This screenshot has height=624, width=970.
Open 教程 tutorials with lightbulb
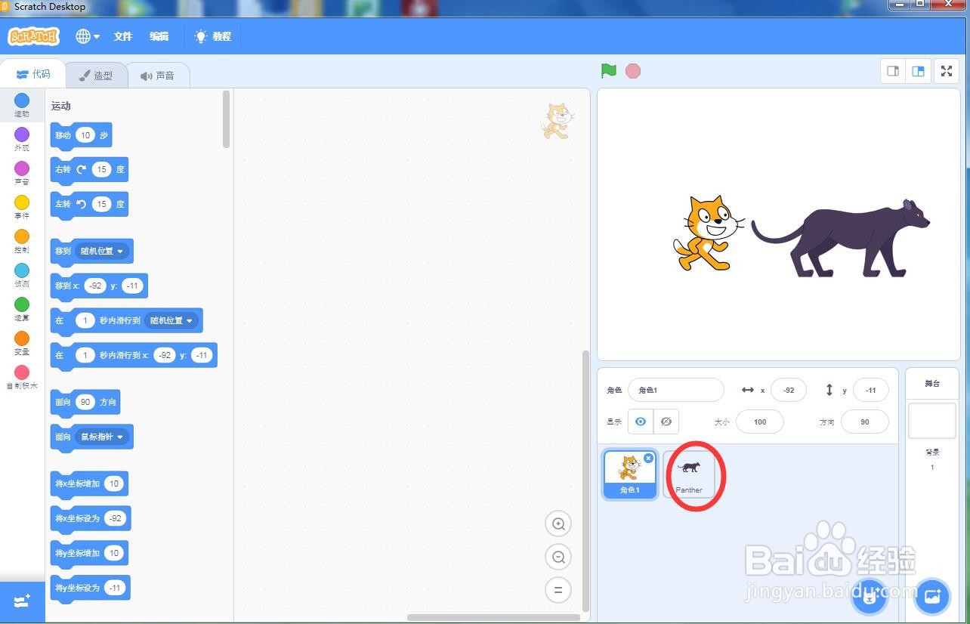coord(213,36)
